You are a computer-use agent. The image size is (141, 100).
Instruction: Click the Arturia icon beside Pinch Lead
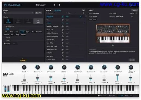click(63, 30)
